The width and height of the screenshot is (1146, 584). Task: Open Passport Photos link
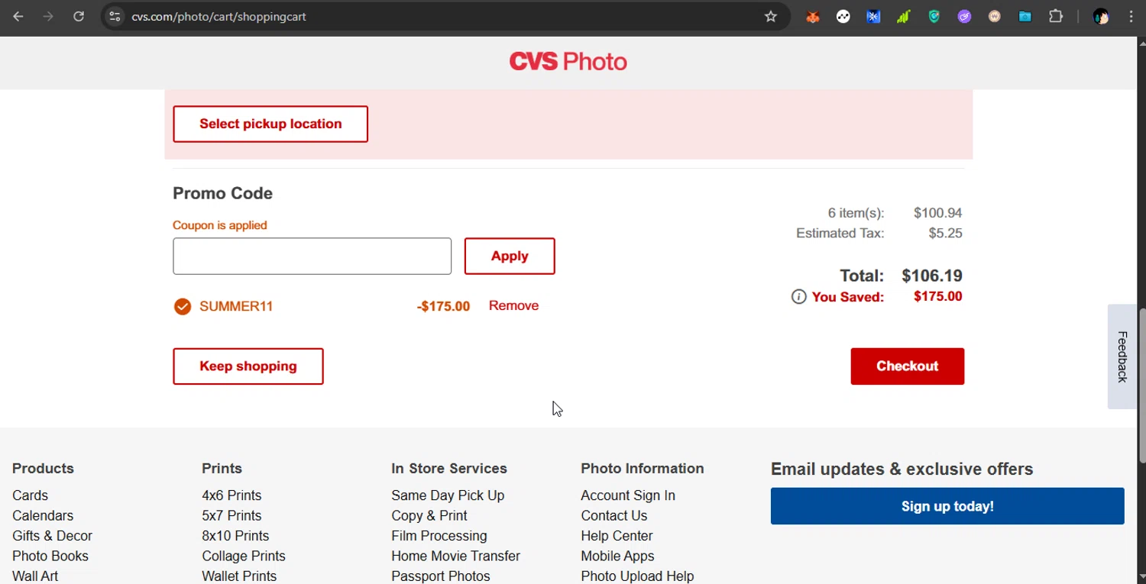pyautogui.click(x=441, y=576)
